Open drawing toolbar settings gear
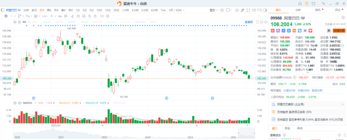Image resolution: width=347 pixels, height=140 pixels. [x=108, y=16]
